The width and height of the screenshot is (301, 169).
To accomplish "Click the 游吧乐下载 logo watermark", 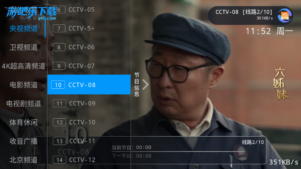I will tap(32, 13).
